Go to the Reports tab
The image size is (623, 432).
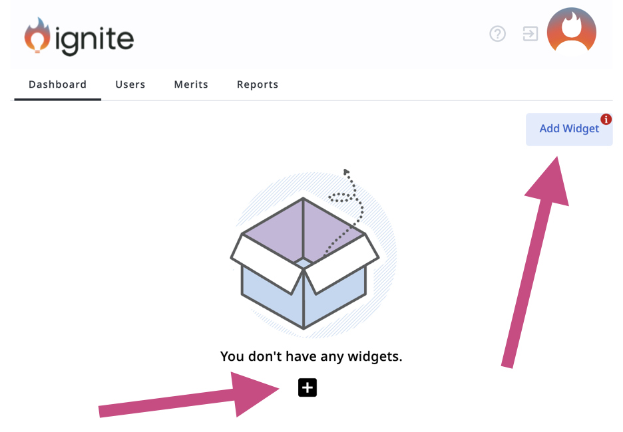[258, 84]
